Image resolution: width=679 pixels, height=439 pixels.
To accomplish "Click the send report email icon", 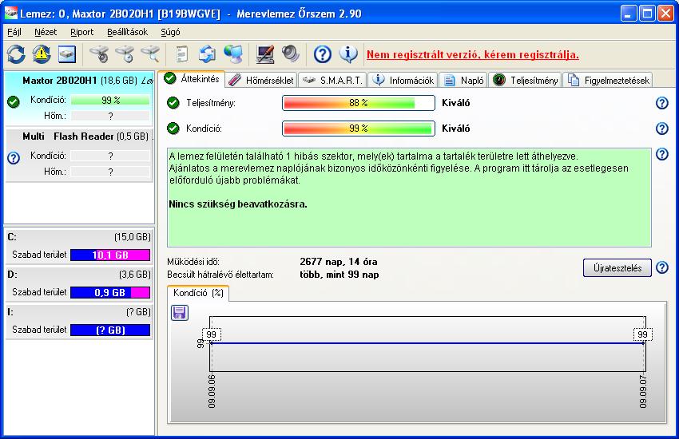I will click(208, 54).
